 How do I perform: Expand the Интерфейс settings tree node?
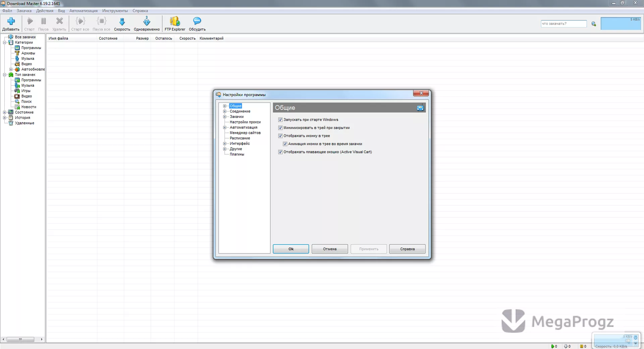[x=225, y=144]
